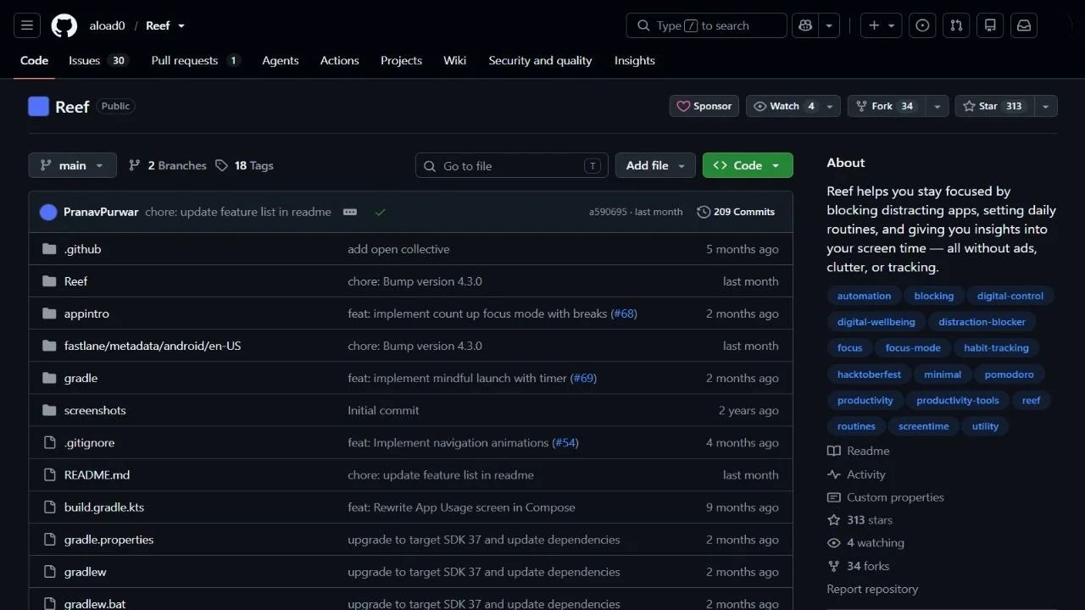Expand the Copilot dropdown arrow in header
1085x610 pixels.
pyautogui.click(x=828, y=25)
